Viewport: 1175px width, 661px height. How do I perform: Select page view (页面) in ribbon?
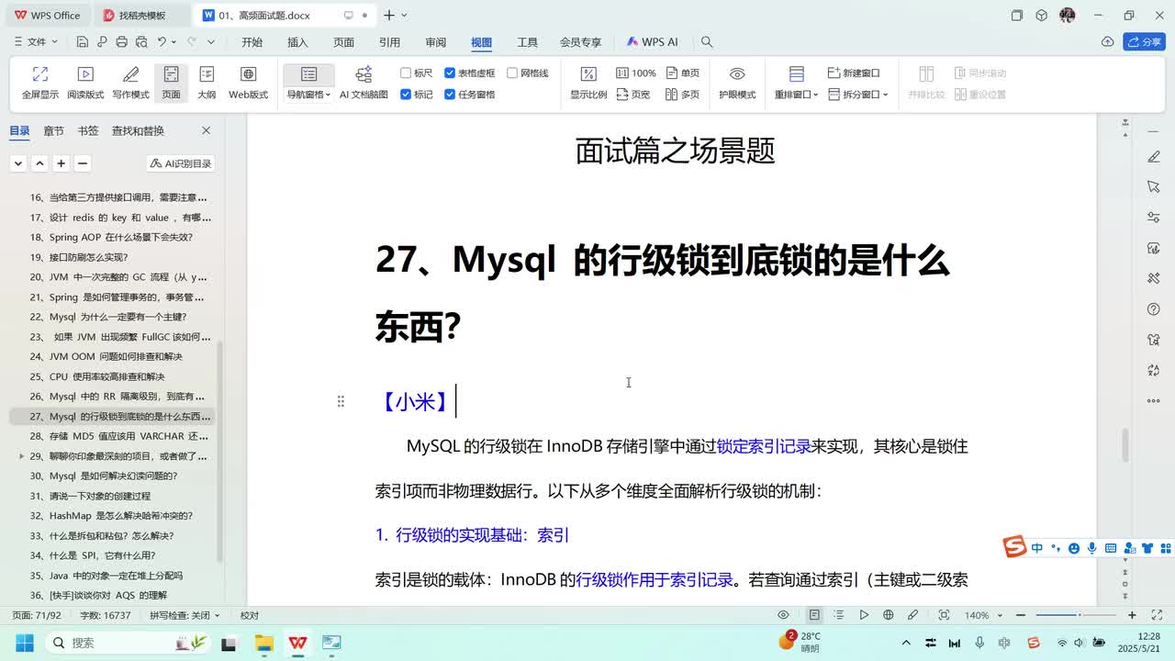click(x=172, y=83)
